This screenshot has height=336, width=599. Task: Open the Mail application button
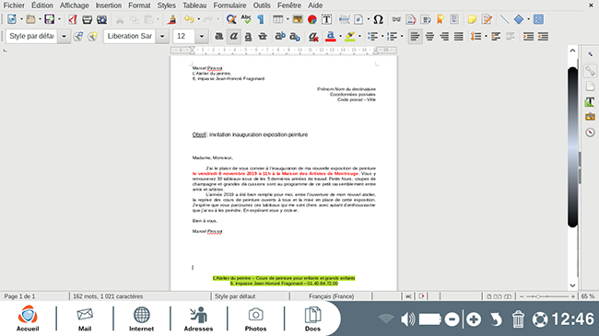pos(85,319)
